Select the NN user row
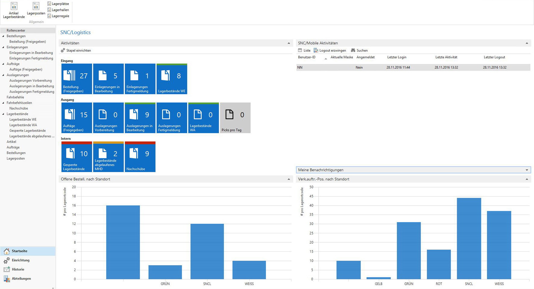The image size is (534, 289). 413,68
